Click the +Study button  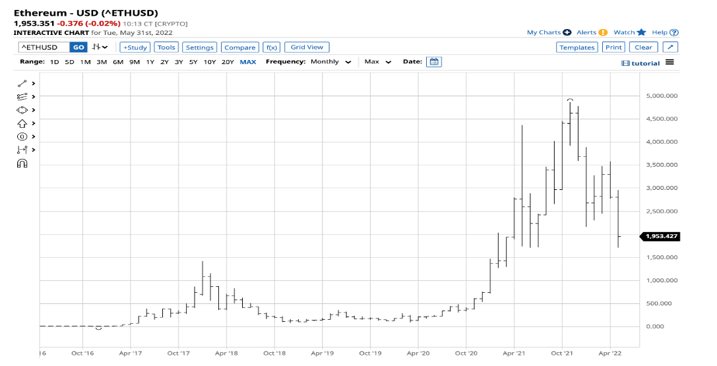(135, 47)
